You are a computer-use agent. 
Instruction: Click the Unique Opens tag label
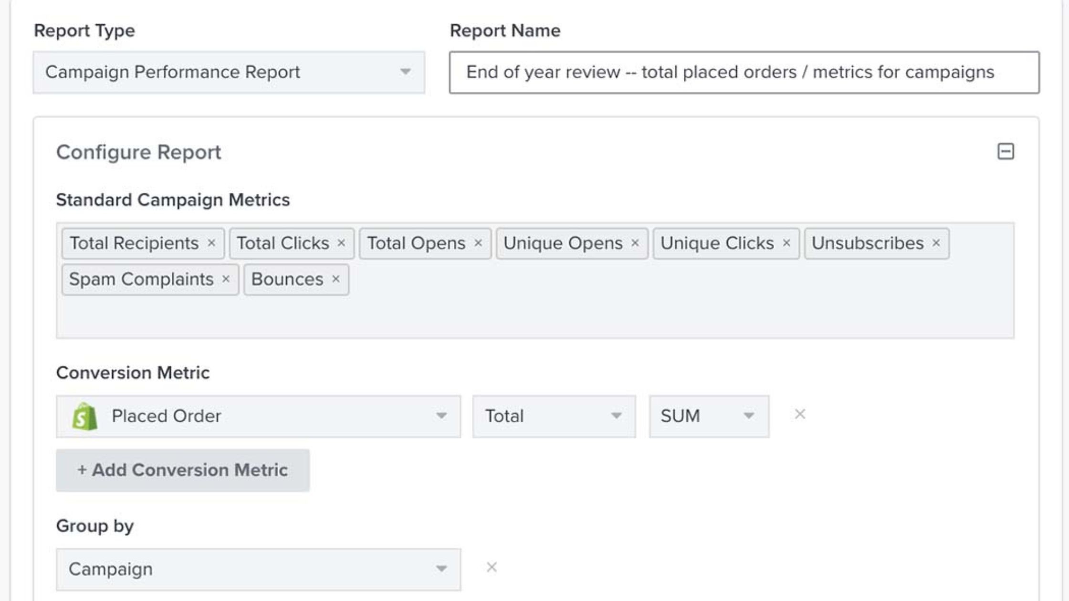coord(563,243)
